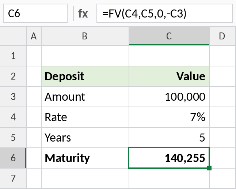
Task: Select row 4 header
Action: tap(13, 117)
